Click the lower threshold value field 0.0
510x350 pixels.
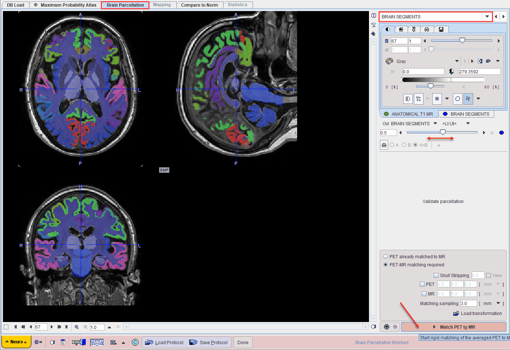click(x=423, y=71)
